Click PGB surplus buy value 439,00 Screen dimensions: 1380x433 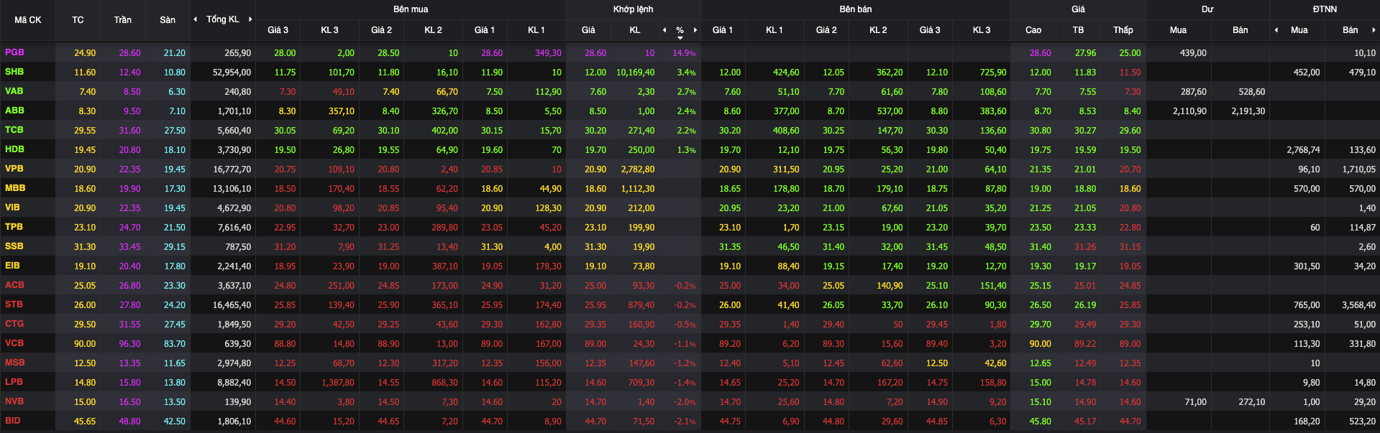1193,53
